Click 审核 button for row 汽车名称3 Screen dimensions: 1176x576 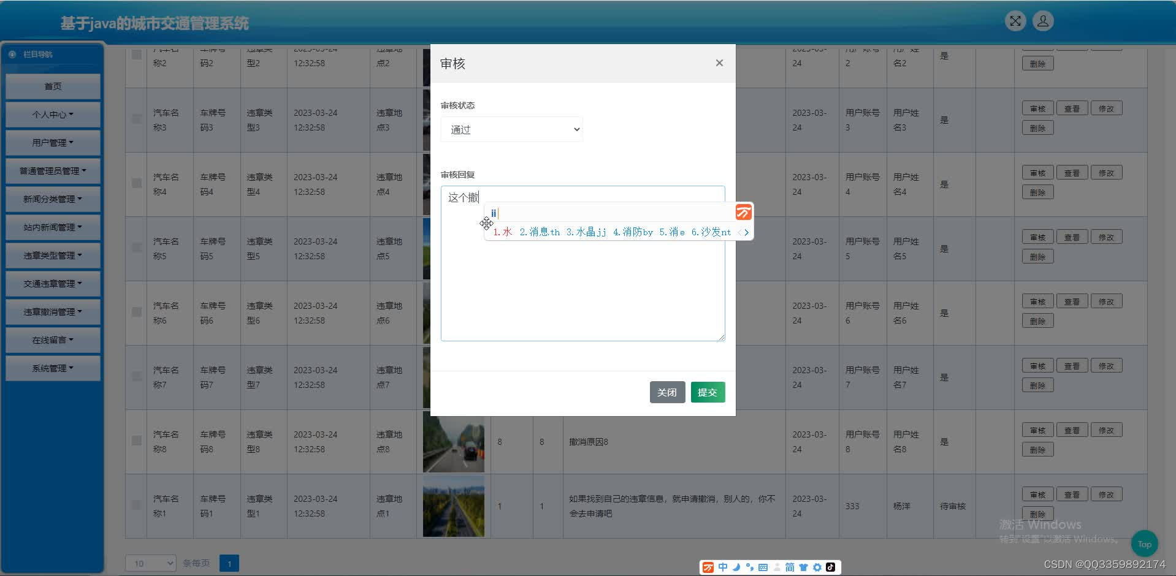tap(1037, 108)
